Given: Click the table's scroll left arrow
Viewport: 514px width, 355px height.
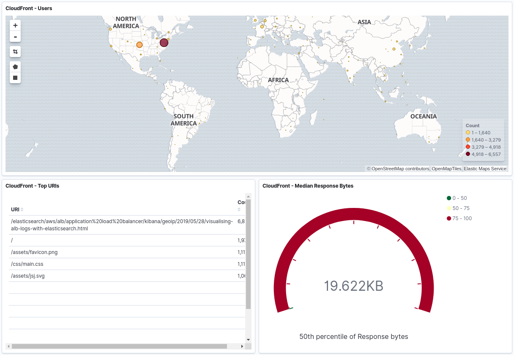Looking at the screenshot, I should coord(9,346).
